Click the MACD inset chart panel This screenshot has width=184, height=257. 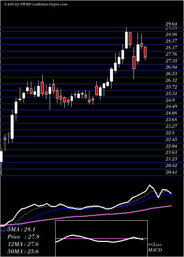click(101, 239)
